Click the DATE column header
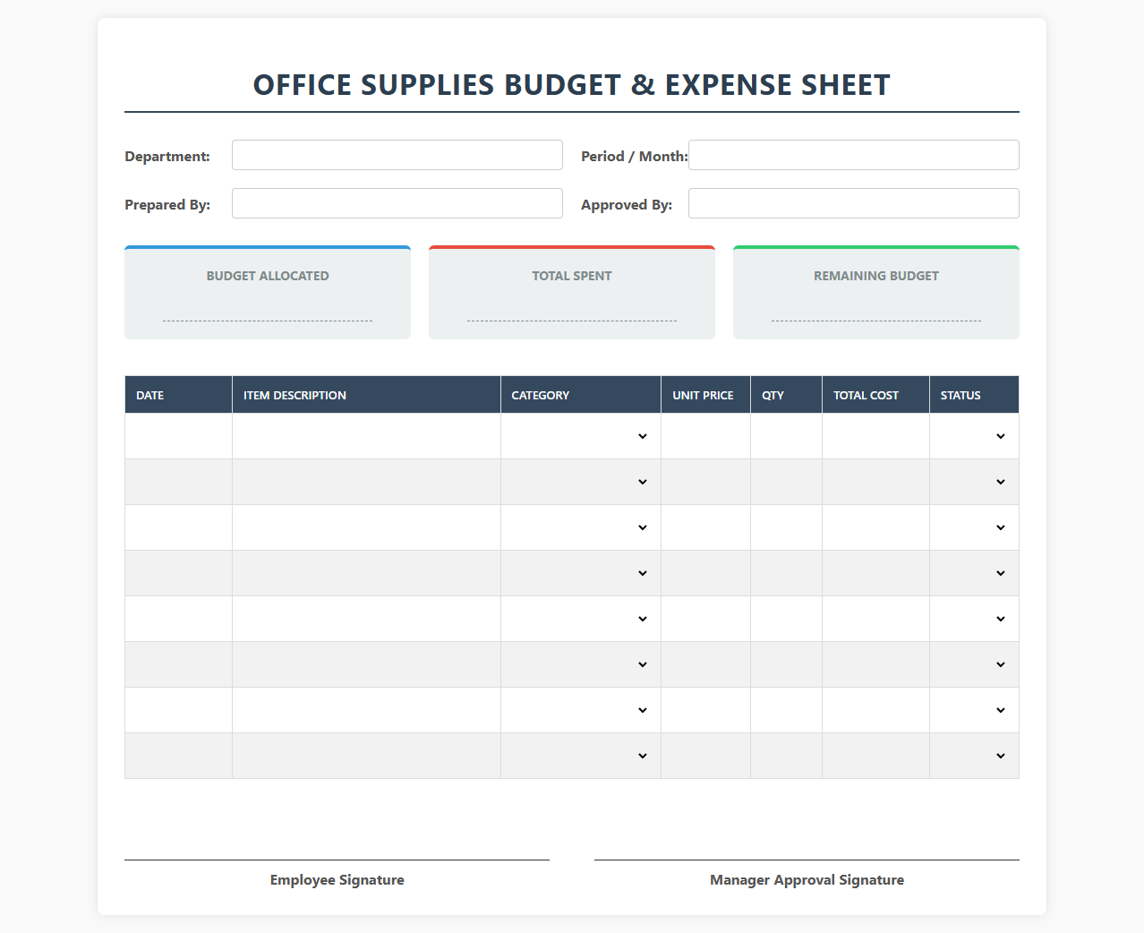1144x933 pixels. coord(179,395)
